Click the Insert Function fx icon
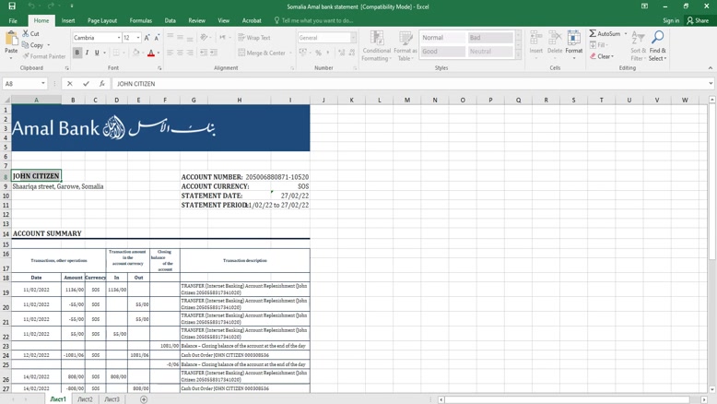This screenshot has height=404, width=717. (x=101, y=84)
